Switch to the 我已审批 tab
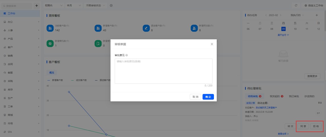Image resolution: width=326 pixels, height=137 pixels. point(294,96)
